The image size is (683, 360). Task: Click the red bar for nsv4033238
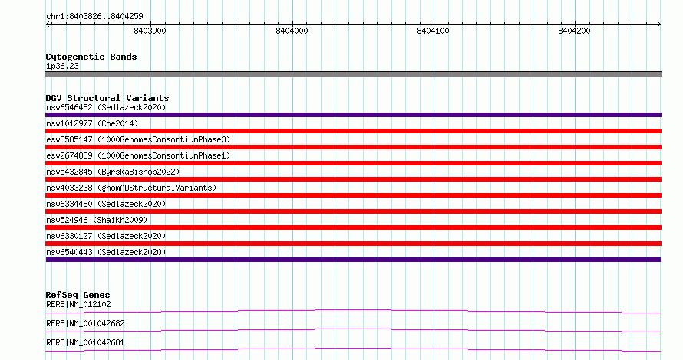[x=353, y=195]
